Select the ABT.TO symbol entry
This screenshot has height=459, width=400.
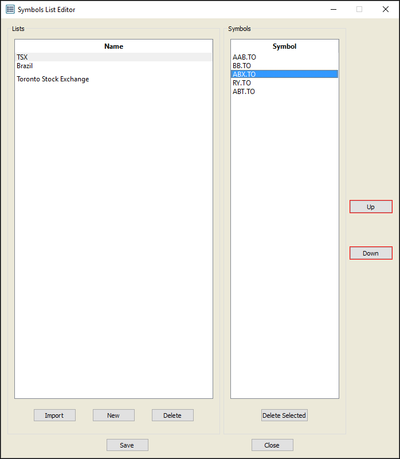[244, 92]
